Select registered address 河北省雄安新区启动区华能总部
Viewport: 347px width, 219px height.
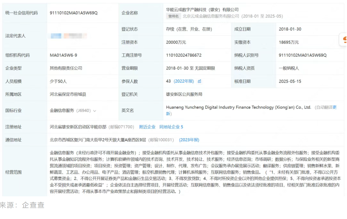click(78, 127)
